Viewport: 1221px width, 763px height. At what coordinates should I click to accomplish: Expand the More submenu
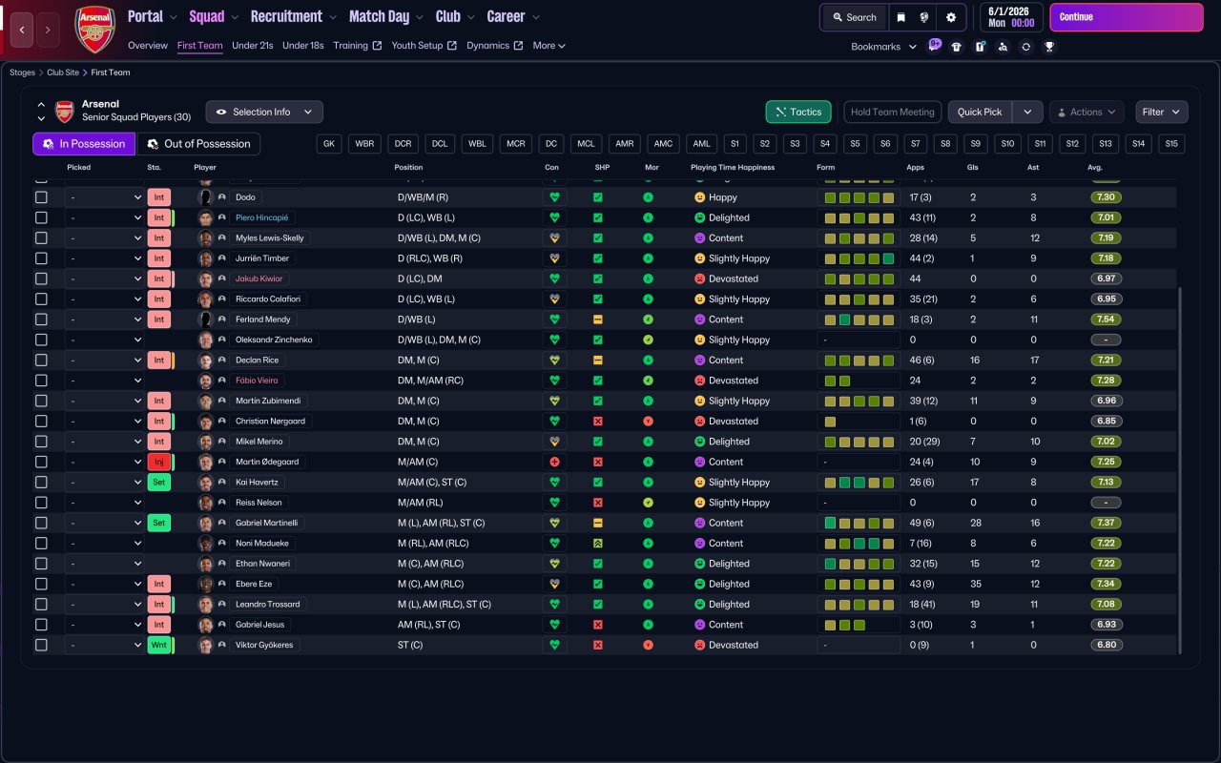(x=549, y=46)
